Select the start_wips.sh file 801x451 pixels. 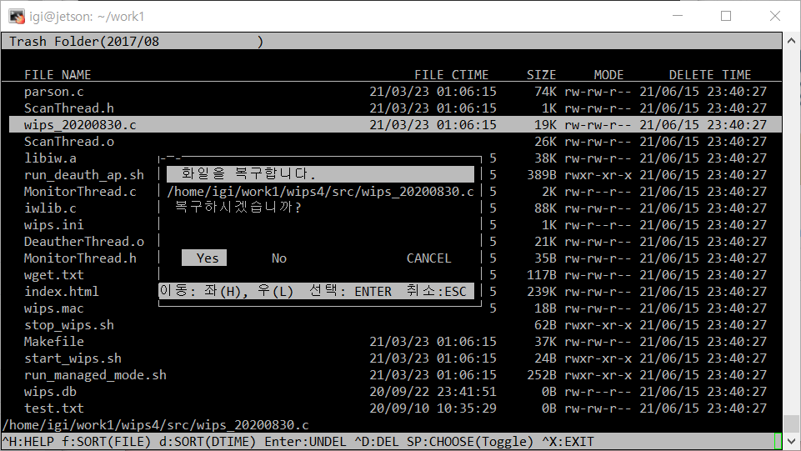73,358
